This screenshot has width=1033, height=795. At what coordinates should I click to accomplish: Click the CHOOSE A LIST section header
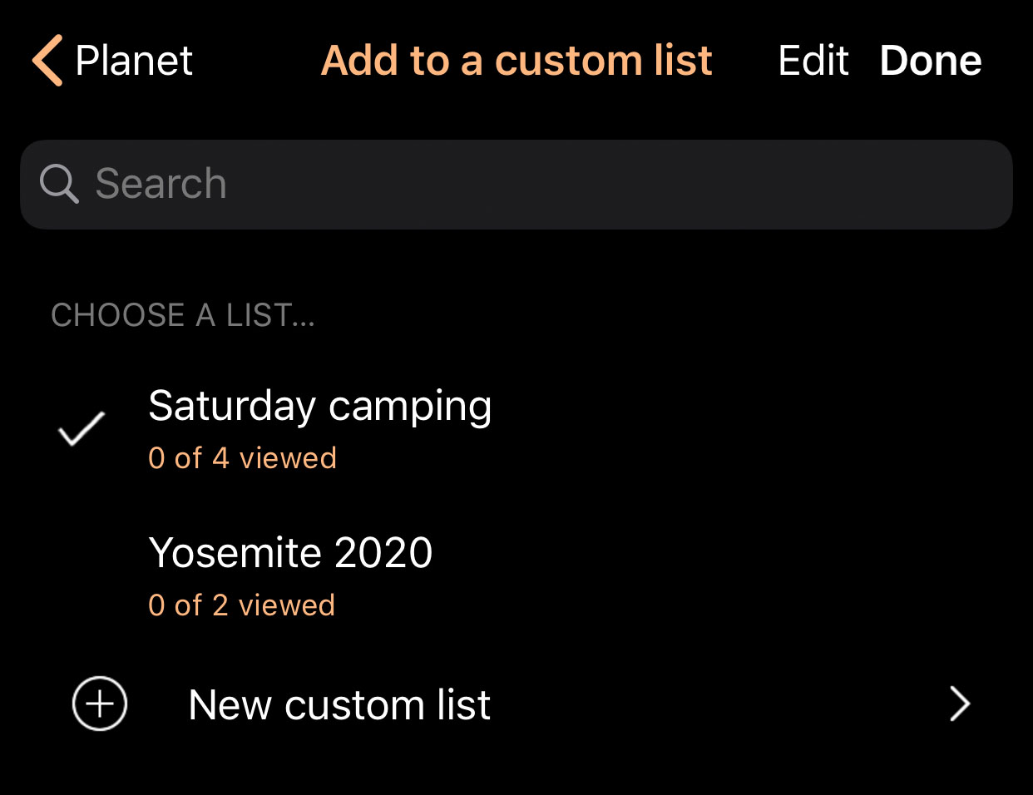[x=183, y=315]
